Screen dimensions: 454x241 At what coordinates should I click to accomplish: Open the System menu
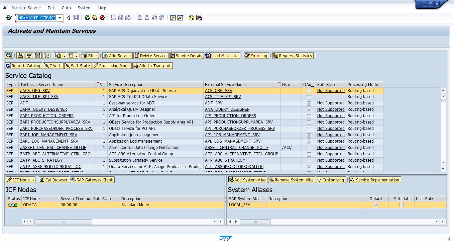pos(85,8)
